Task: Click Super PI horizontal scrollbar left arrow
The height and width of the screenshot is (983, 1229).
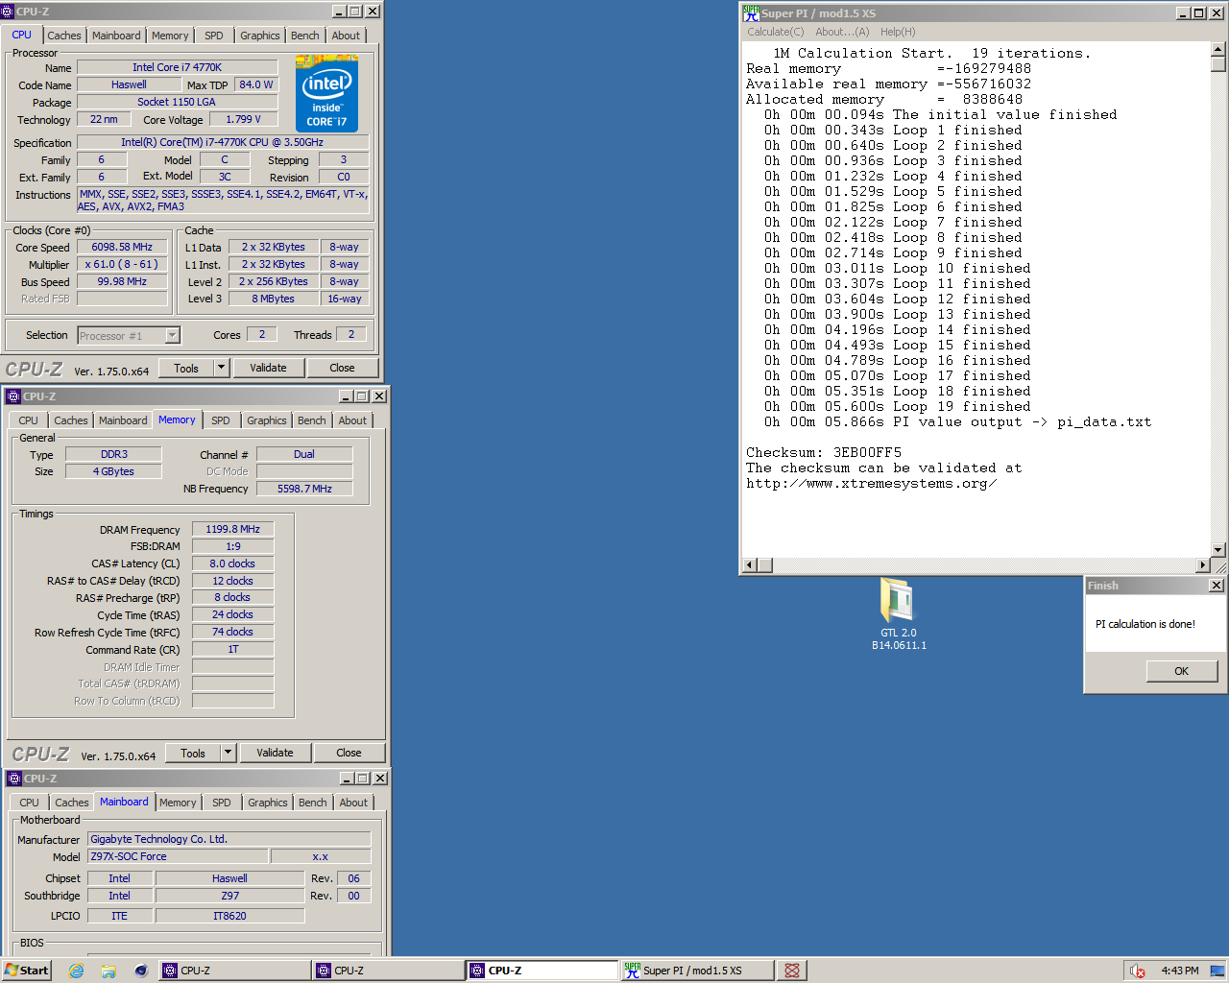Action: (x=751, y=565)
